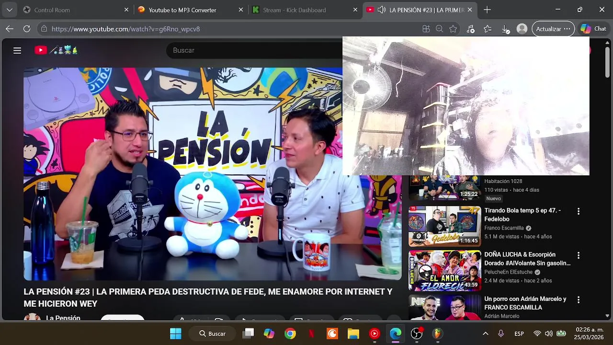Close the Kick Dashboard tab

click(355, 10)
